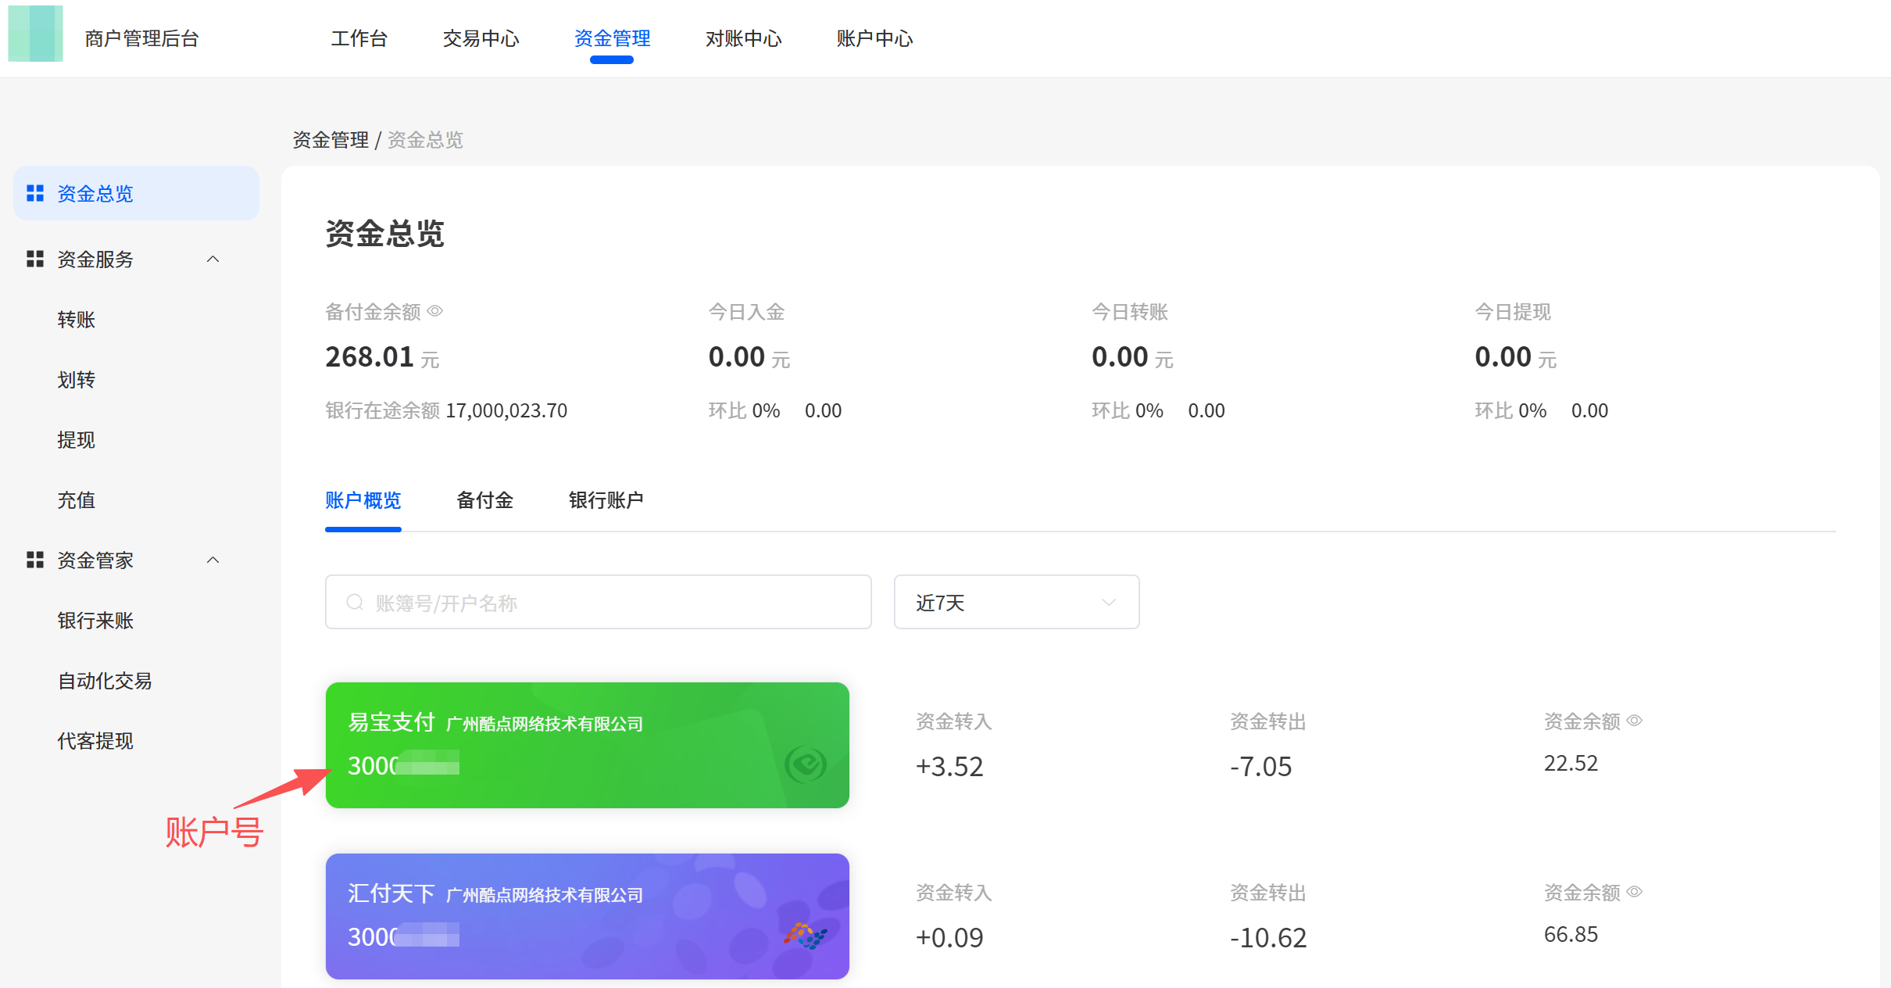Go to the 提现 page in sidebar

[76, 439]
